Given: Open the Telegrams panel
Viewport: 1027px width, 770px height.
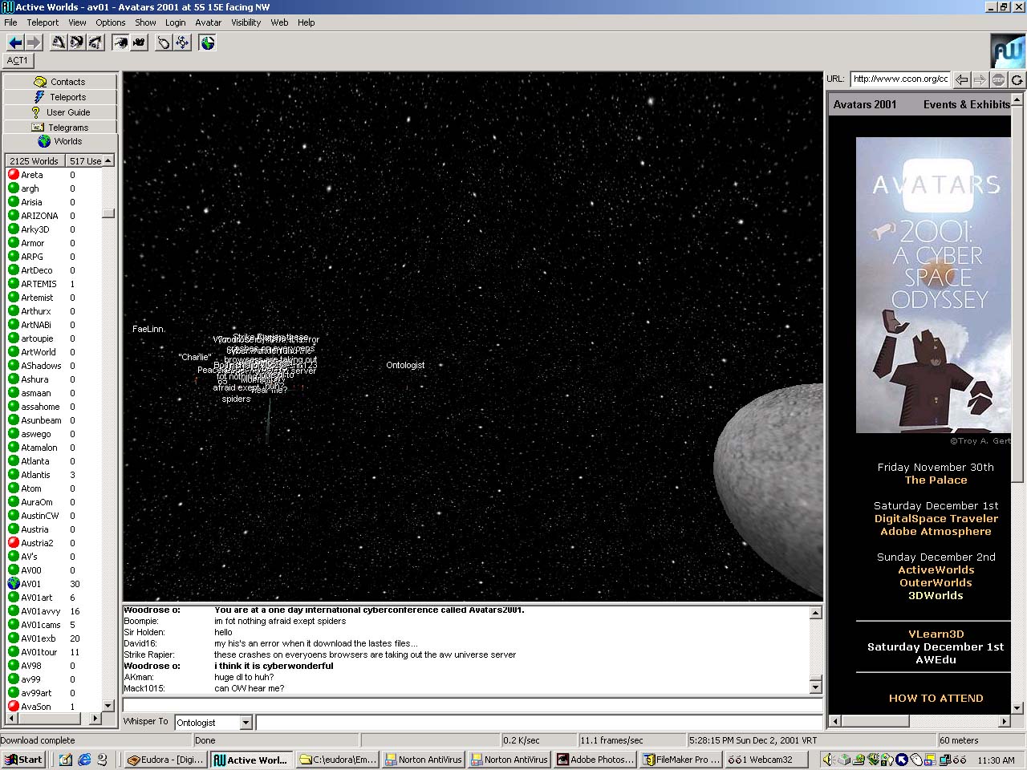Looking at the screenshot, I should click(60, 128).
